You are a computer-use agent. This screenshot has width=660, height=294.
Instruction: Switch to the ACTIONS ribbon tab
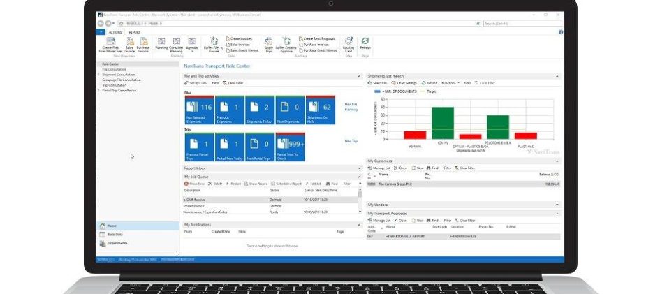coord(115,32)
